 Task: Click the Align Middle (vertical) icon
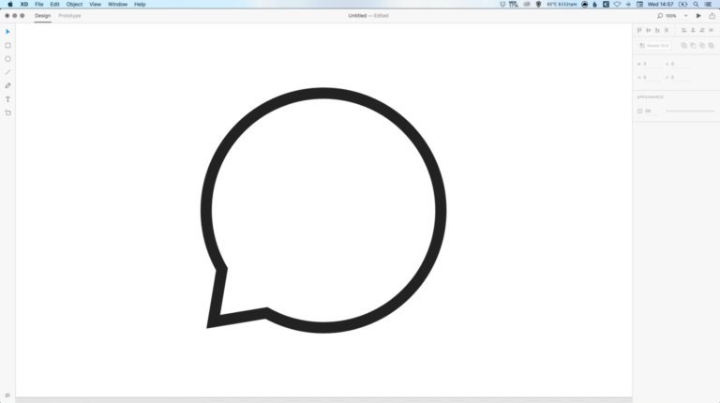[x=649, y=30]
